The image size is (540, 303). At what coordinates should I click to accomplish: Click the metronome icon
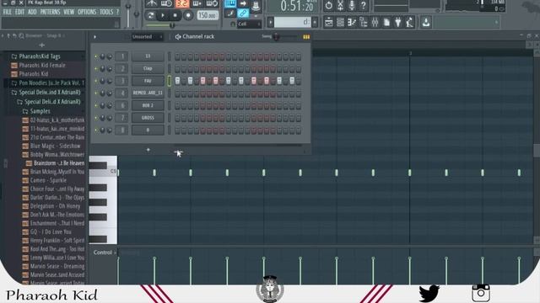(151, 3)
